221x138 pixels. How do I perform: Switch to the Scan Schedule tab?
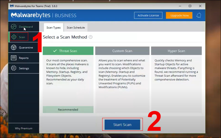76,27
